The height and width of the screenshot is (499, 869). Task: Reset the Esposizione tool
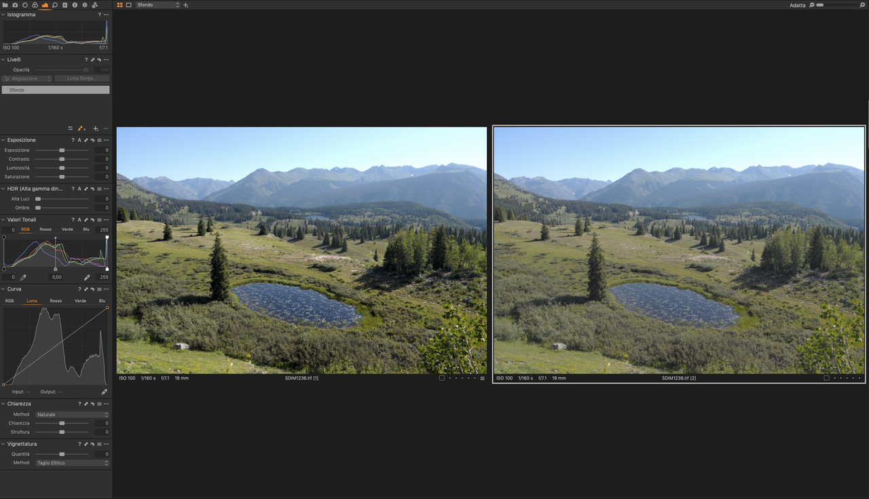92,140
